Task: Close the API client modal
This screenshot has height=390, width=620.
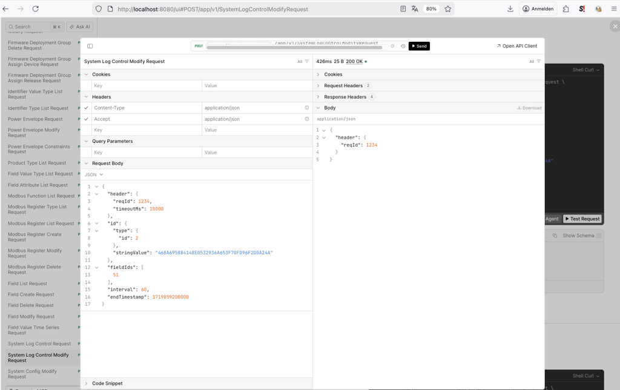Action: click(x=615, y=27)
